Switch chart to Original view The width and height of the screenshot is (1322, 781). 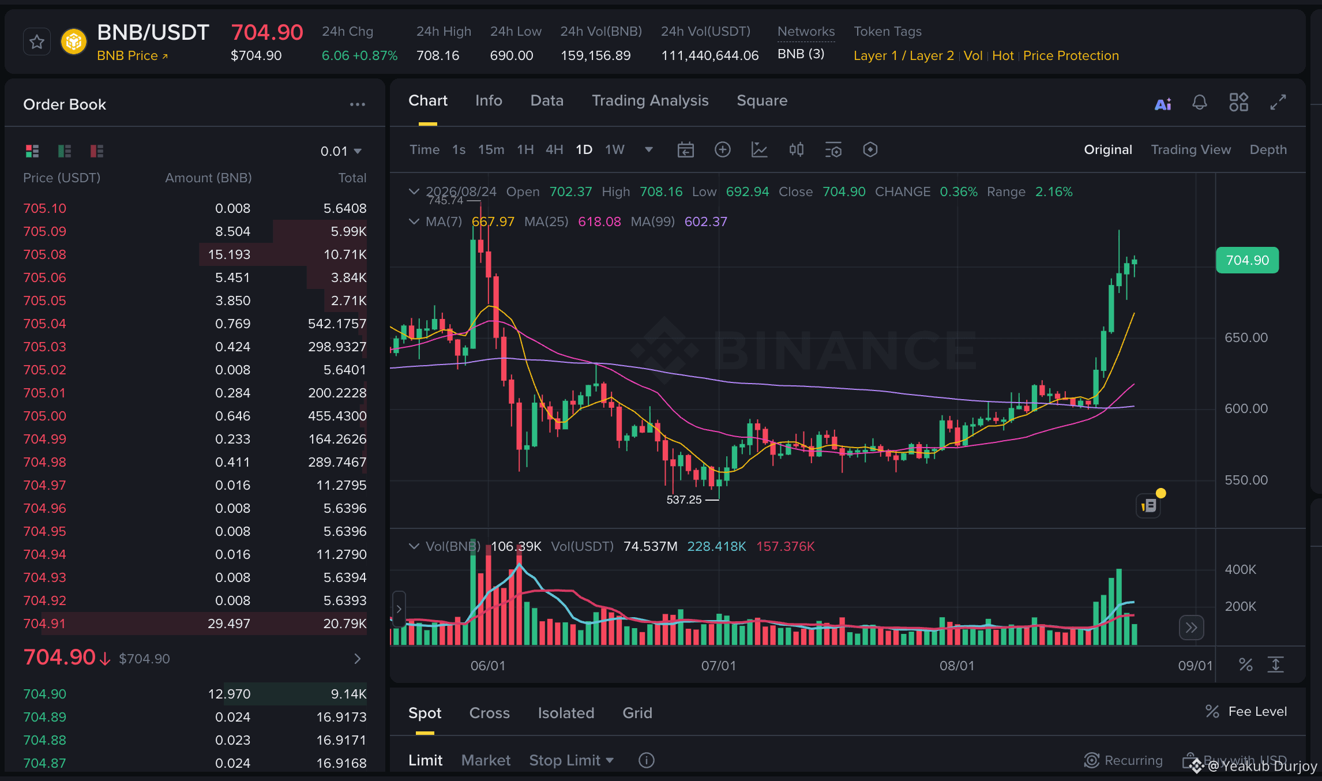pos(1108,150)
